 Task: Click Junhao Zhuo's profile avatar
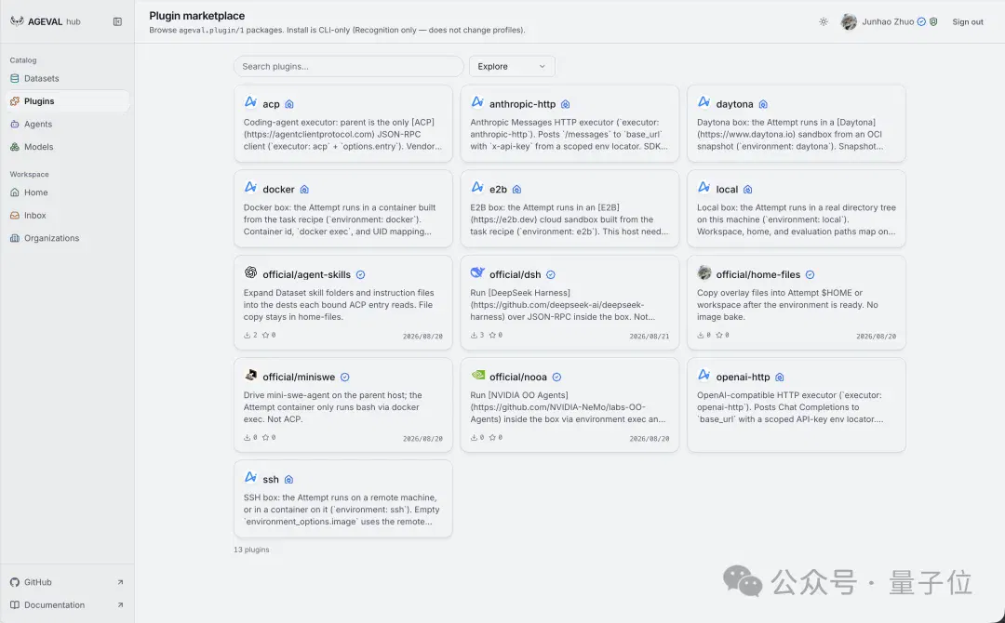tap(849, 21)
